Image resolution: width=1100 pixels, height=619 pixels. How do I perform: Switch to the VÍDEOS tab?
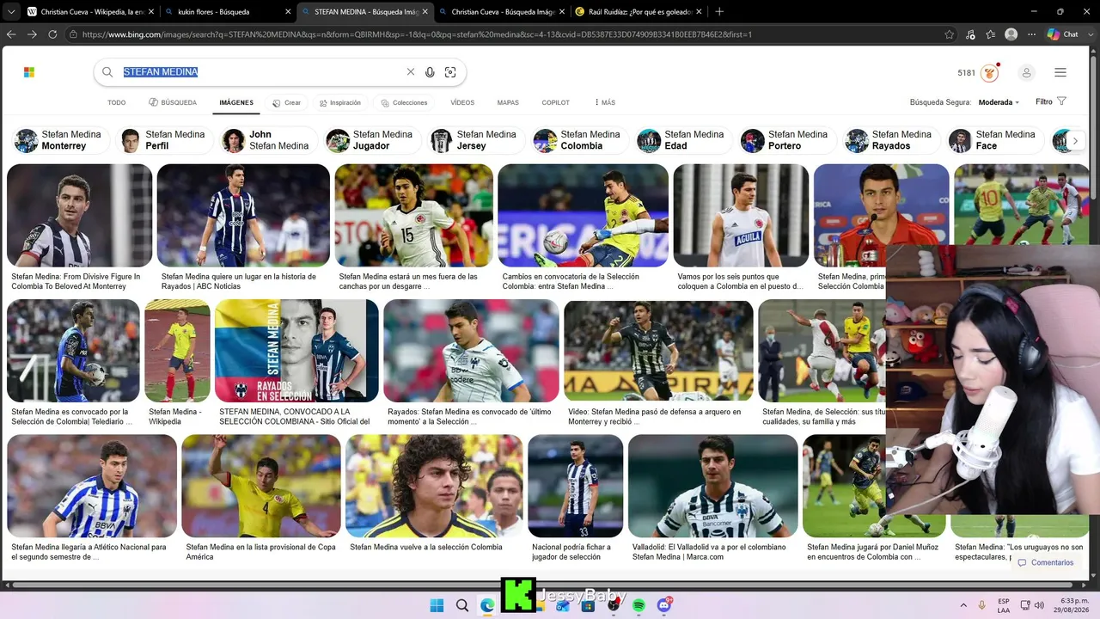[x=462, y=102]
